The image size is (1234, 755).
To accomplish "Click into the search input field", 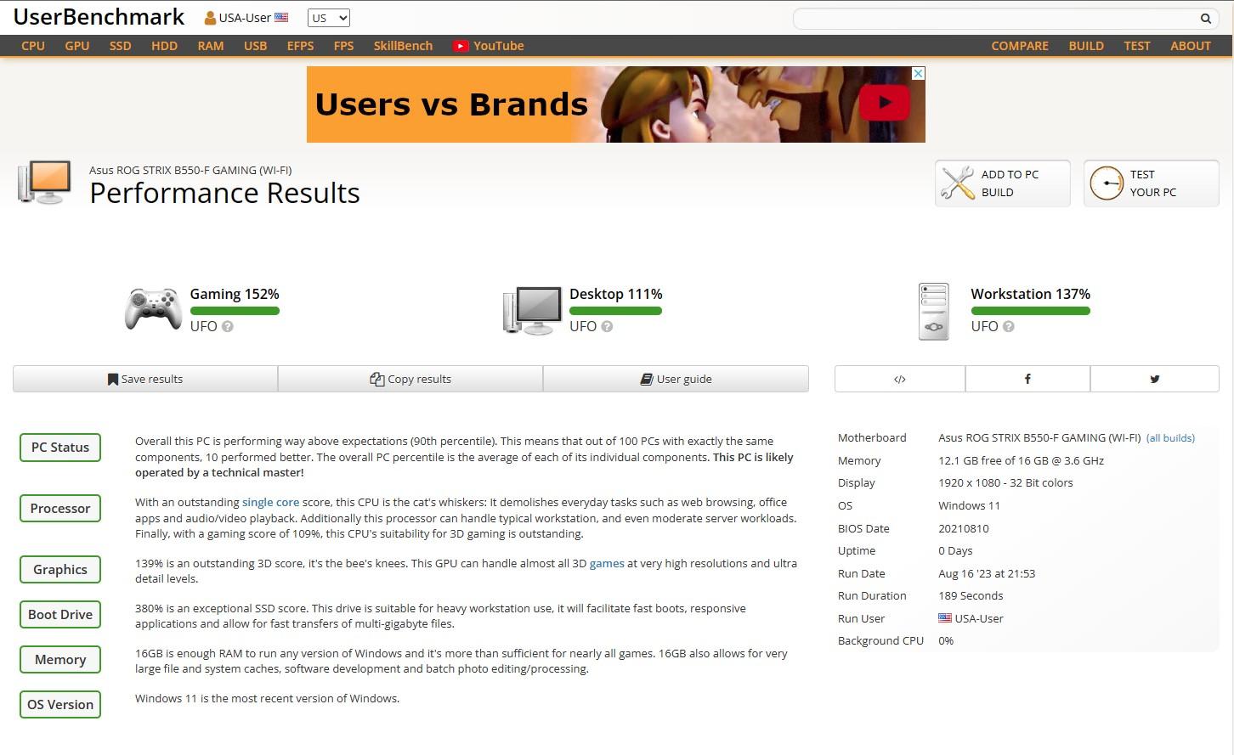I will pyautogui.click(x=994, y=19).
